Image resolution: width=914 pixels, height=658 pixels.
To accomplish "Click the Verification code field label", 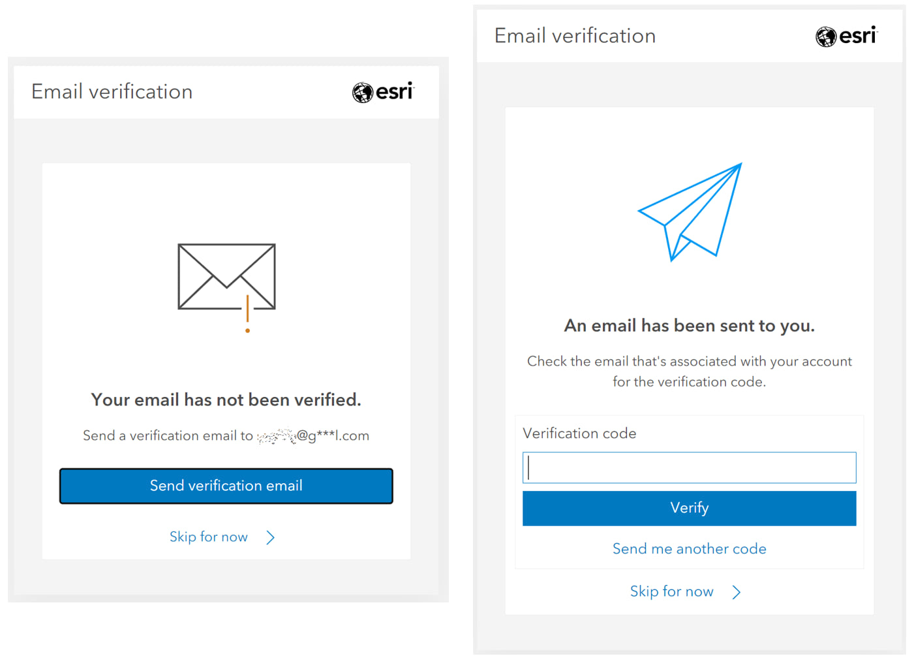I will coord(579,433).
